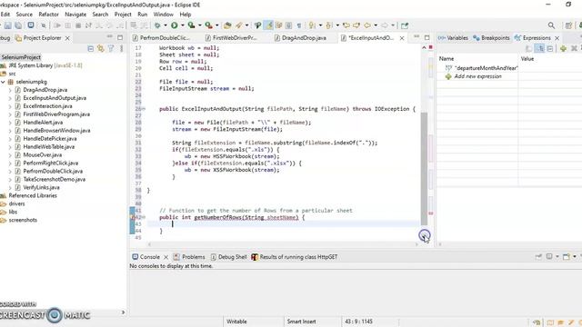Open the Source menu

(25, 15)
